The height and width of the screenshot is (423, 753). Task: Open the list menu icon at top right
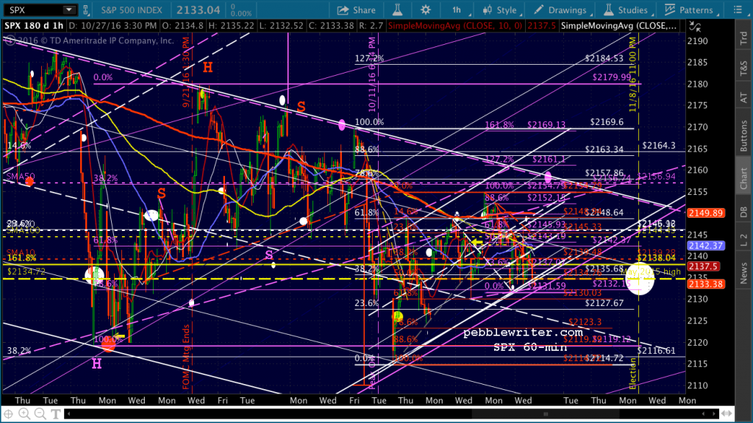(738, 10)
